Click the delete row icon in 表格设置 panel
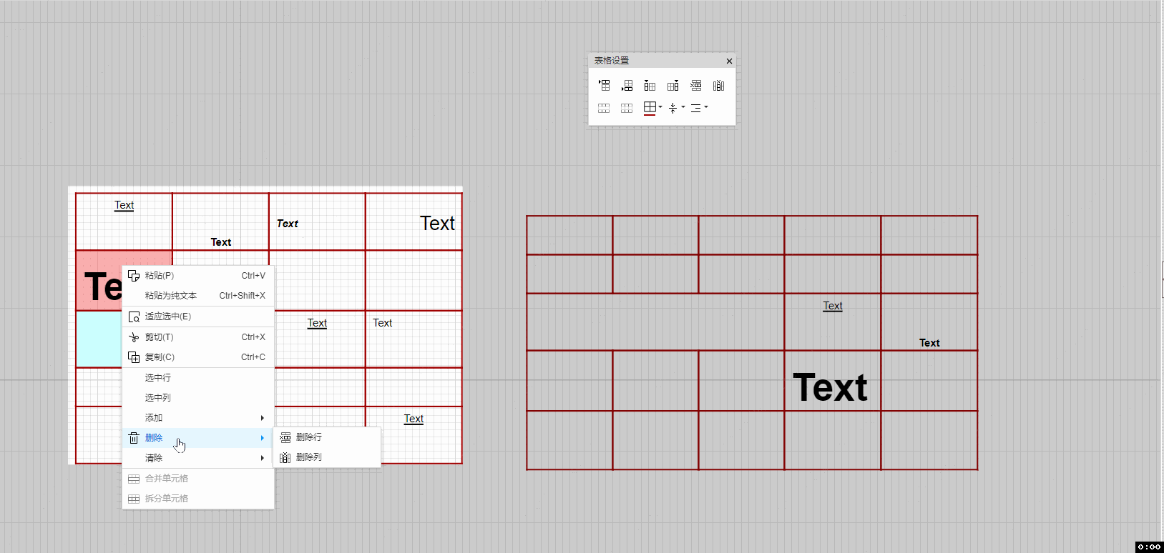This screenshot has width=1164, height=553. 695,86
